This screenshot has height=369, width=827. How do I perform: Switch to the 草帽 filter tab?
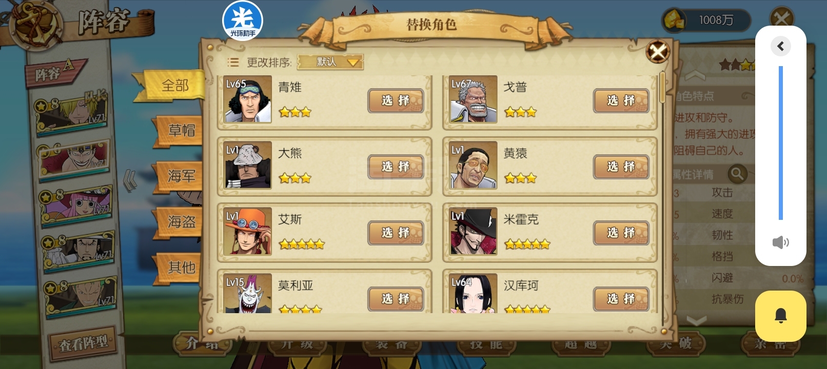pyautogui.click(x=180, y=130)
